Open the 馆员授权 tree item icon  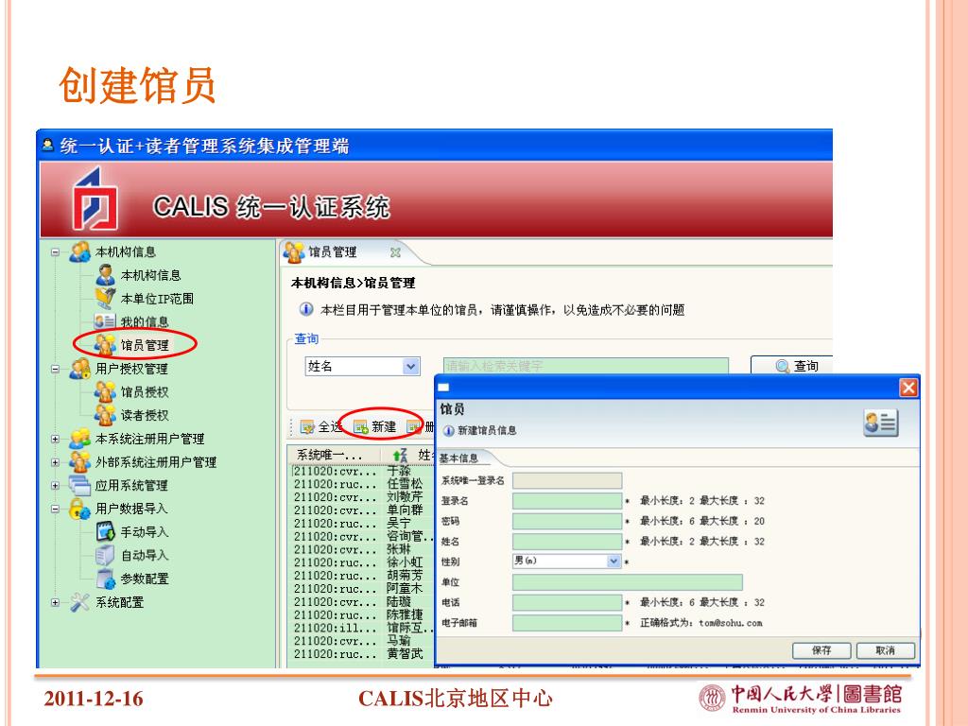[105, 391]
